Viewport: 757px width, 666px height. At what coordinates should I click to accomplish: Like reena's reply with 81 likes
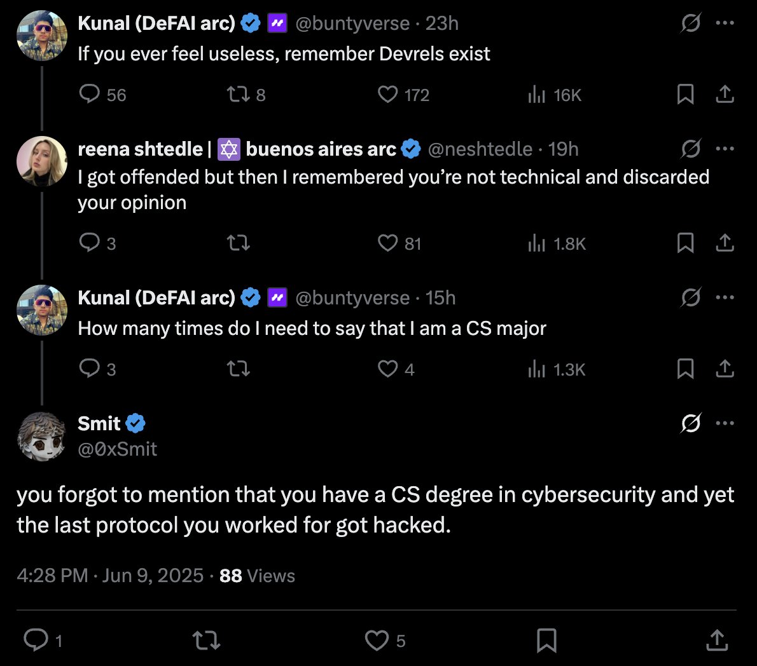pos(387,243)
